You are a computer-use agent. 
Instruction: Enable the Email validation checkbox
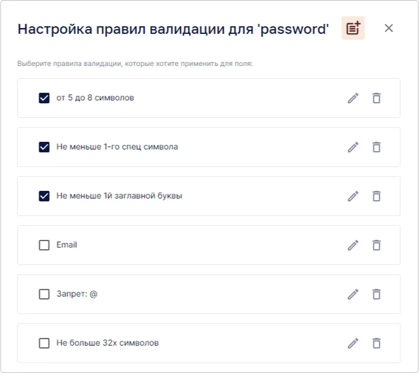tap(44, 245)
